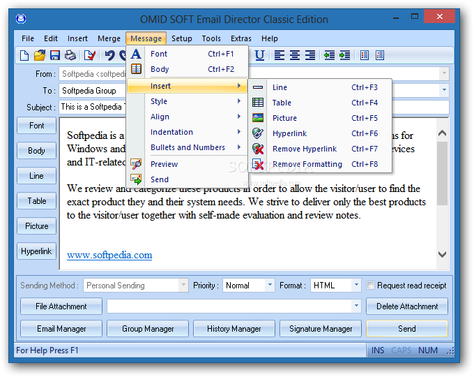Open the file attachment list dropdown
Image resolution: width=474 pixels, height=377 pixels.
coord(356,306)
